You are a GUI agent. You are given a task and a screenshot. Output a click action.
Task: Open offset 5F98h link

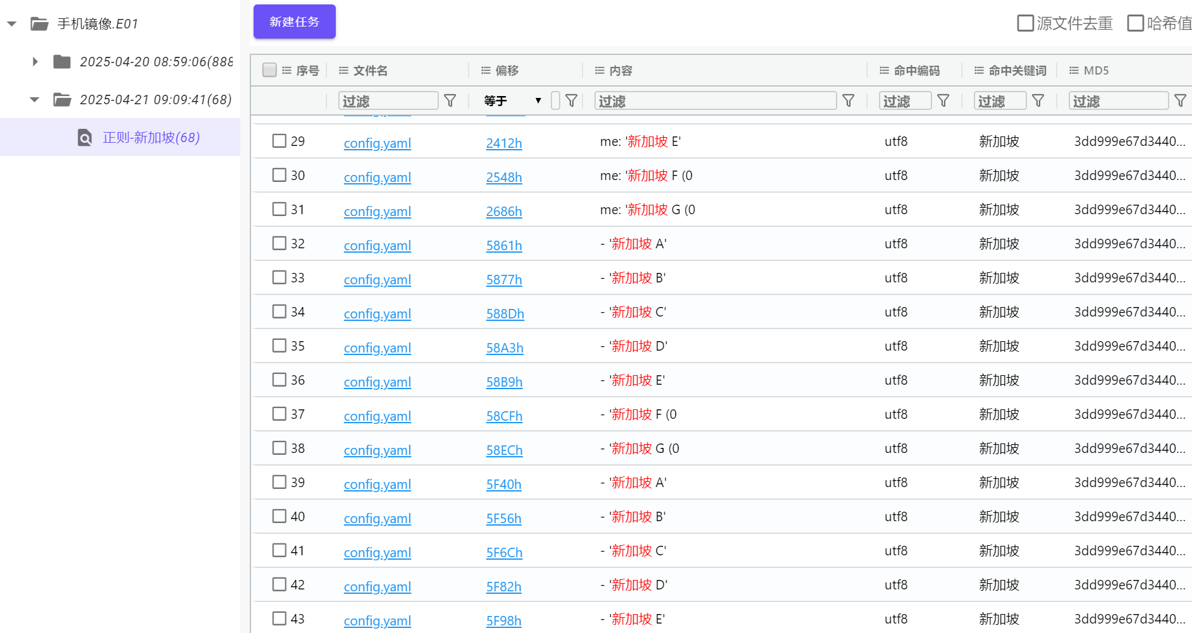tap(504, 621)
